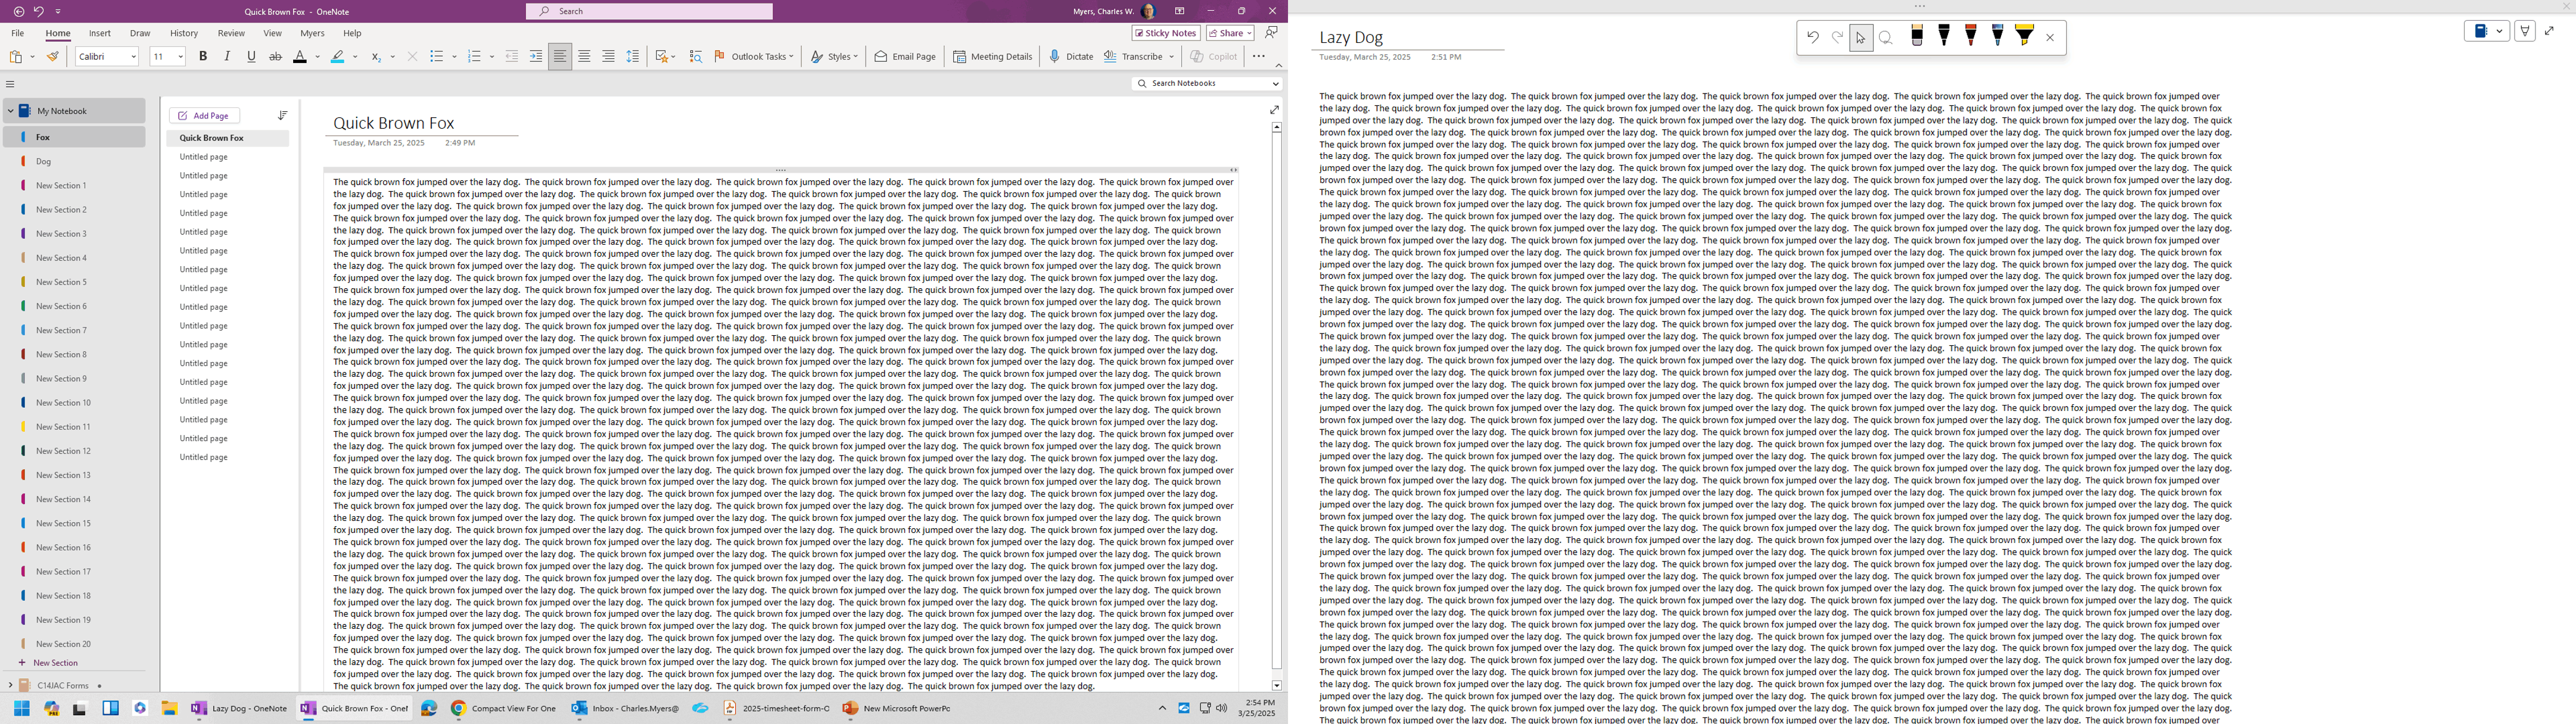Screen dimensions: 2576x724
Task: Toggle bold formatting in ribbon
Action: (203, 57)
